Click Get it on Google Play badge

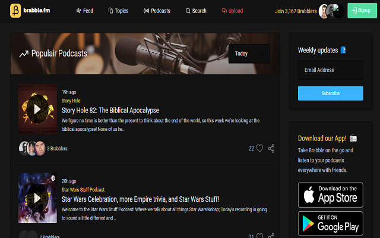click(331, 224)
